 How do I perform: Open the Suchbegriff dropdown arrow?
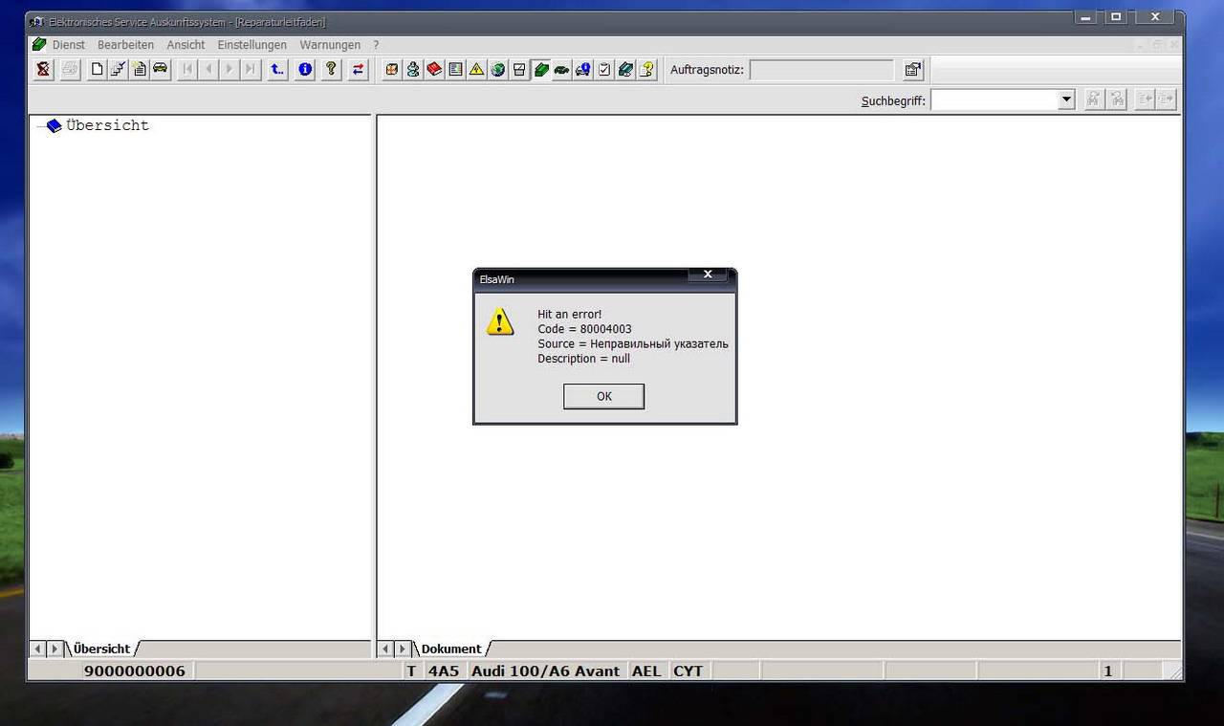point(1066,99)
